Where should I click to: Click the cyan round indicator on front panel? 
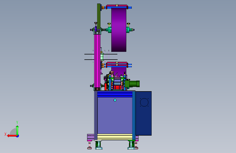(115, 100)
